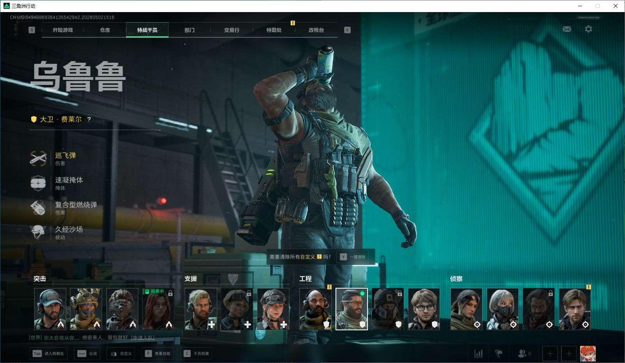Click the question mark beside 大卫·费莱尔

click(x=89, y=120)
